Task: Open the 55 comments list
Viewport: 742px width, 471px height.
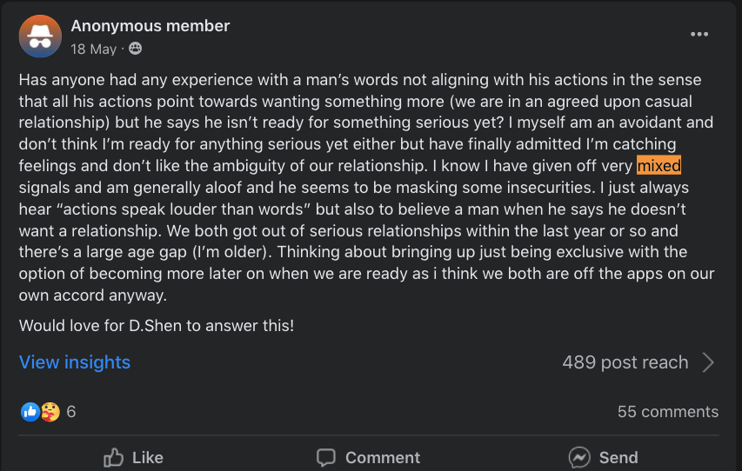Action: pyautogui.click(x=668, y=412)
